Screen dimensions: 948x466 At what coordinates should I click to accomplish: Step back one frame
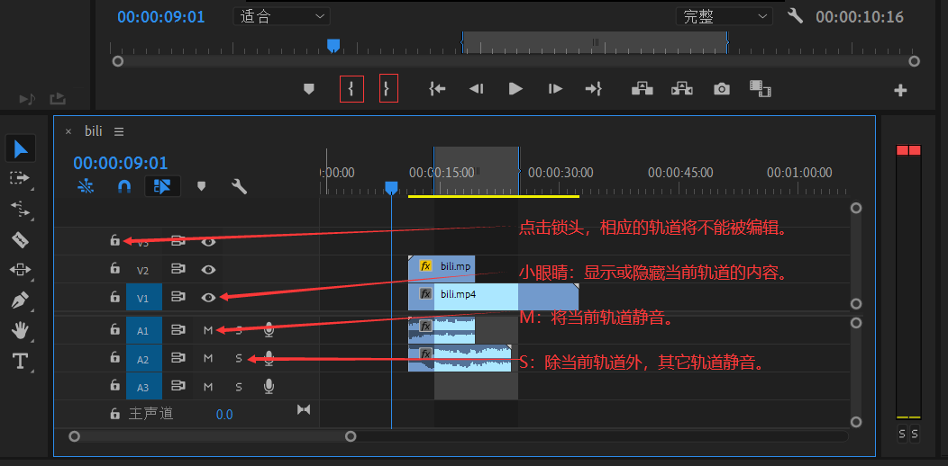click(477, 89)
